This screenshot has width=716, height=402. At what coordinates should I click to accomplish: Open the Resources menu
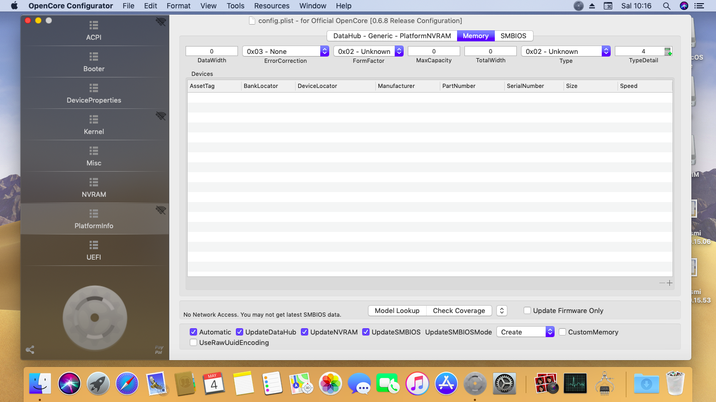click(x=272, y=6)
